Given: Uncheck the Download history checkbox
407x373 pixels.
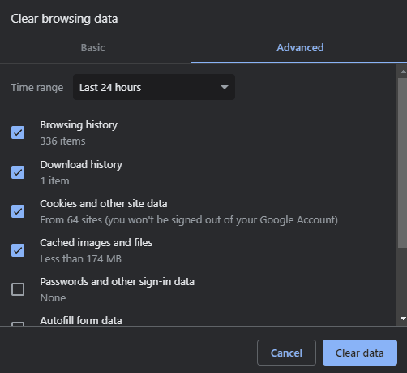Looking at the screenshot, I should coord(18,172).
